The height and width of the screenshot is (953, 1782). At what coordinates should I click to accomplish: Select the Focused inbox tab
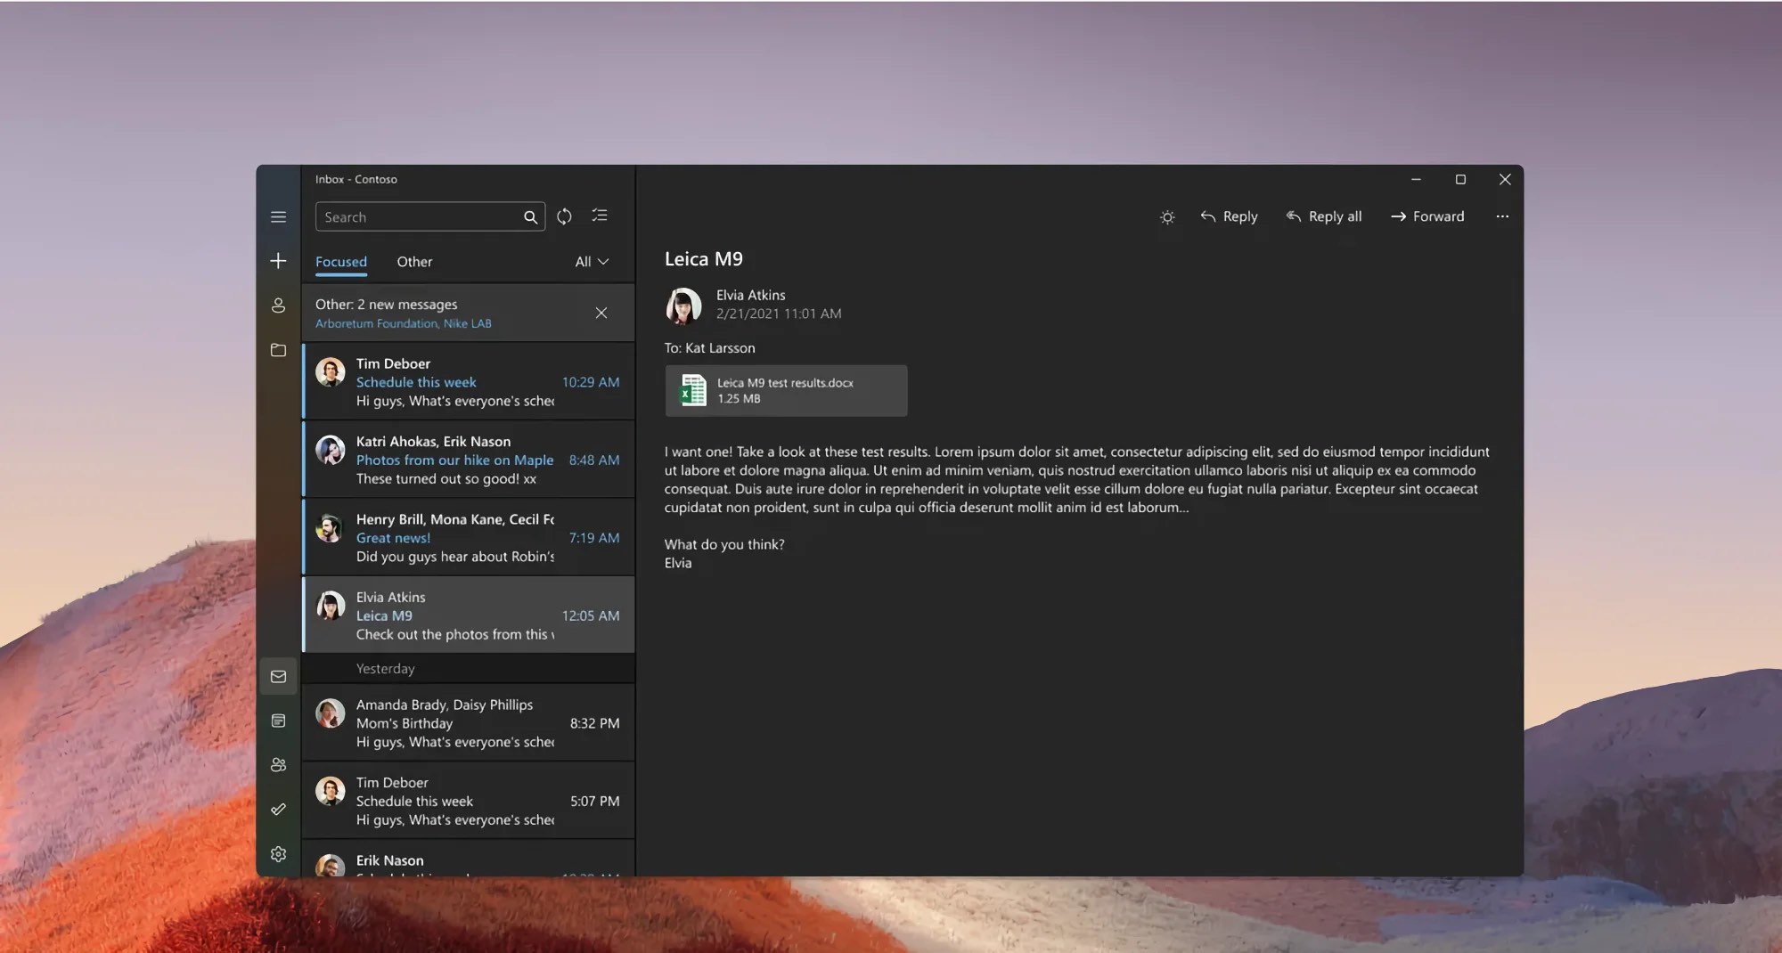coord(341,261)
